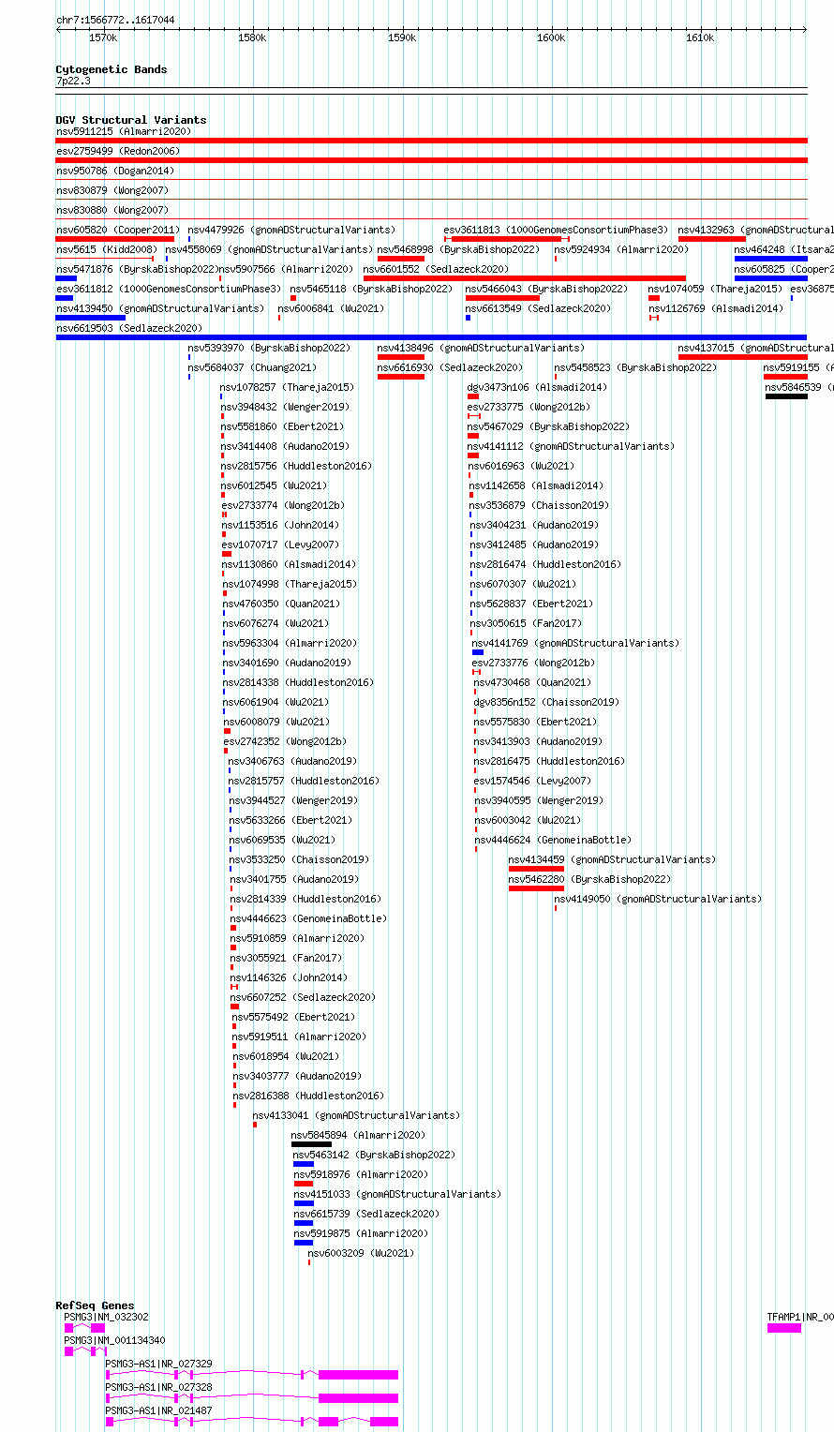
Task: Click the 1600k ruler tick label
Action: pyautogui.click(x=551, y=37)
